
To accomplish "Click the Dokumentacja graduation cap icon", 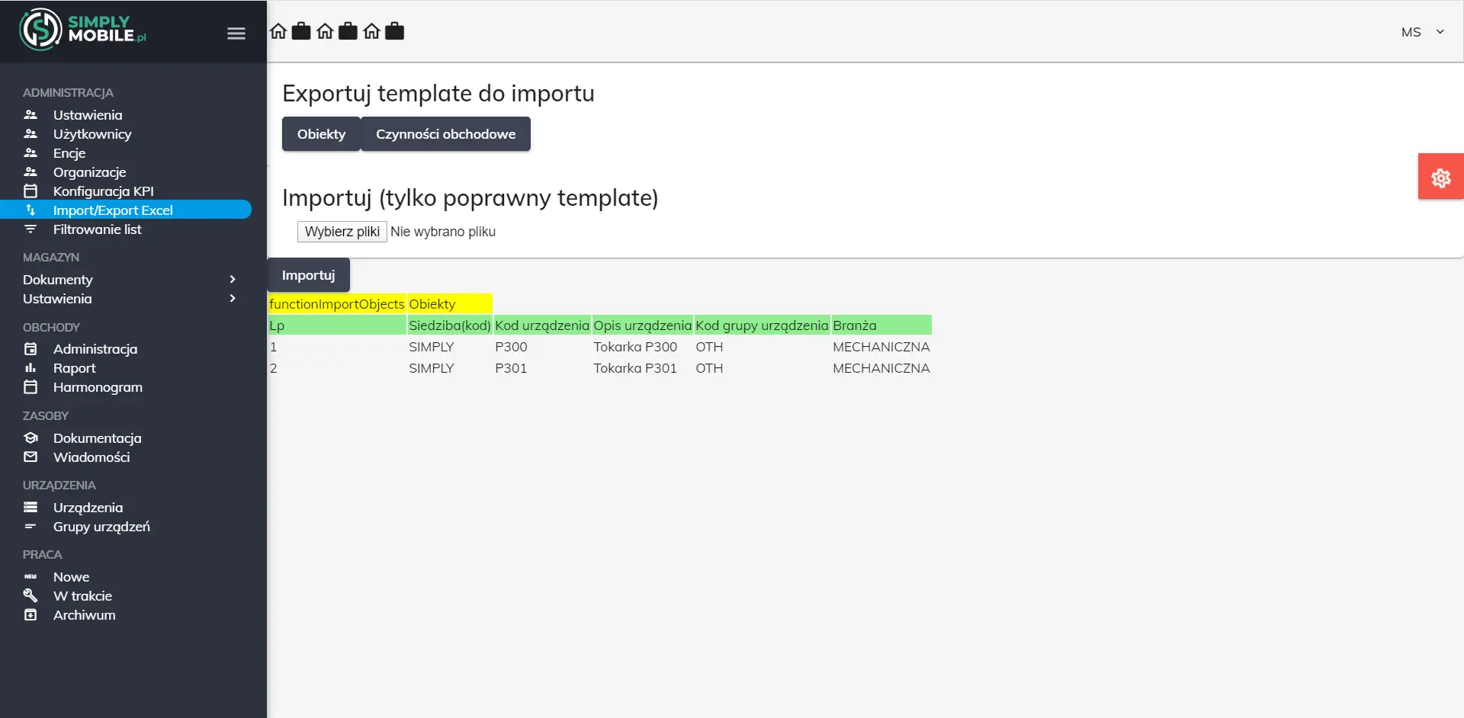I will tap(30, 438).
